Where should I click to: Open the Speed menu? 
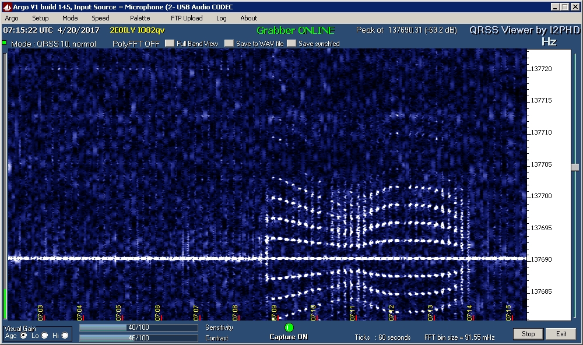(x=100, y=18)
